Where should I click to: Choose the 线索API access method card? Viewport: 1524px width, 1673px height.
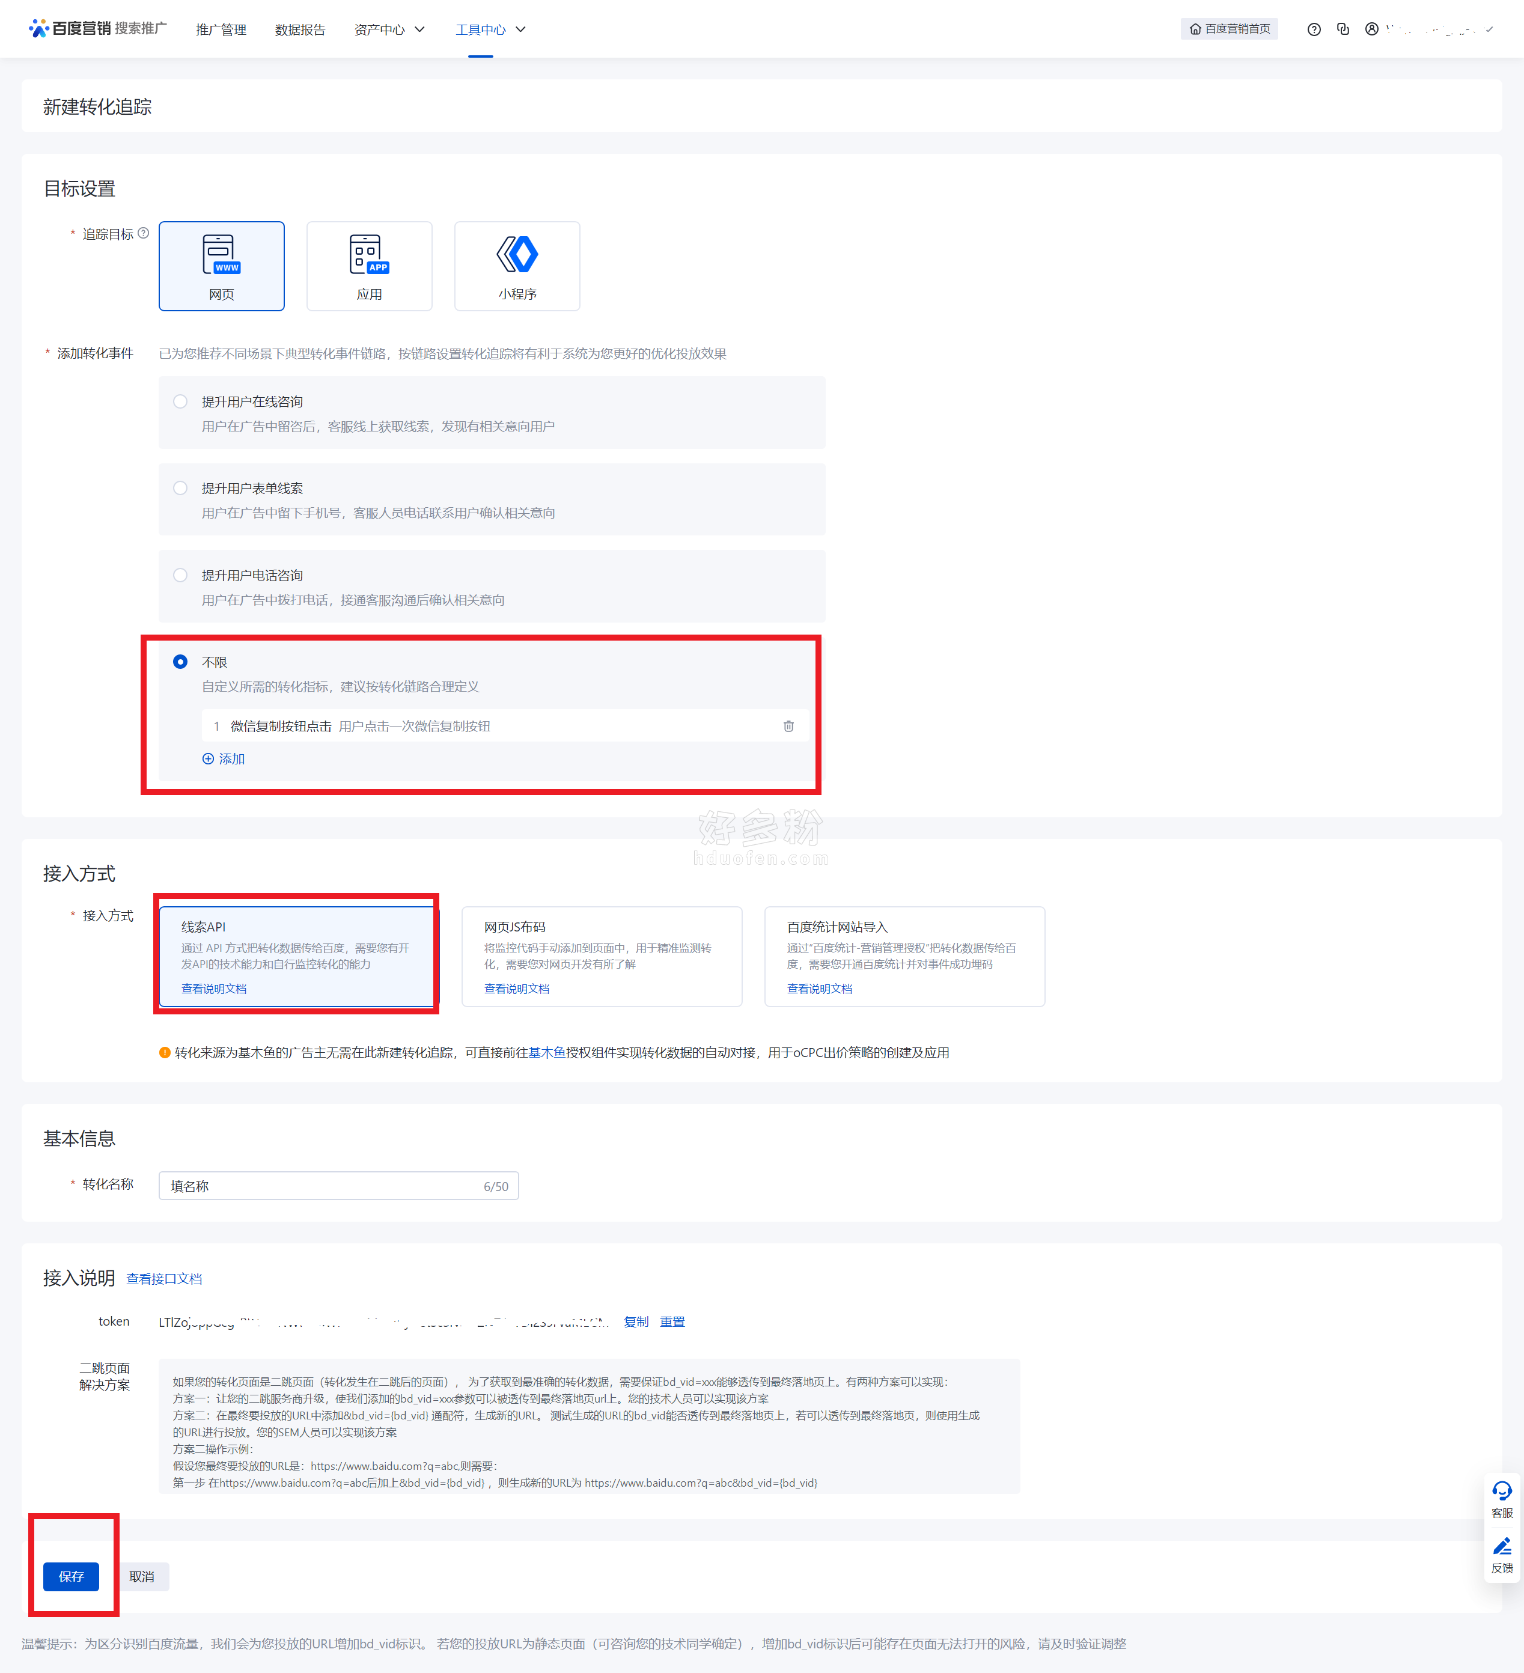(x=297, y=956)
